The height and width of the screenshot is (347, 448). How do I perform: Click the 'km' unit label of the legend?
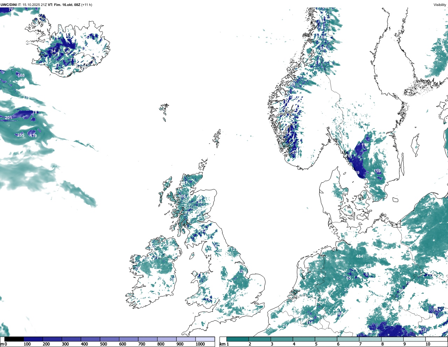click(x=222, y=344)
